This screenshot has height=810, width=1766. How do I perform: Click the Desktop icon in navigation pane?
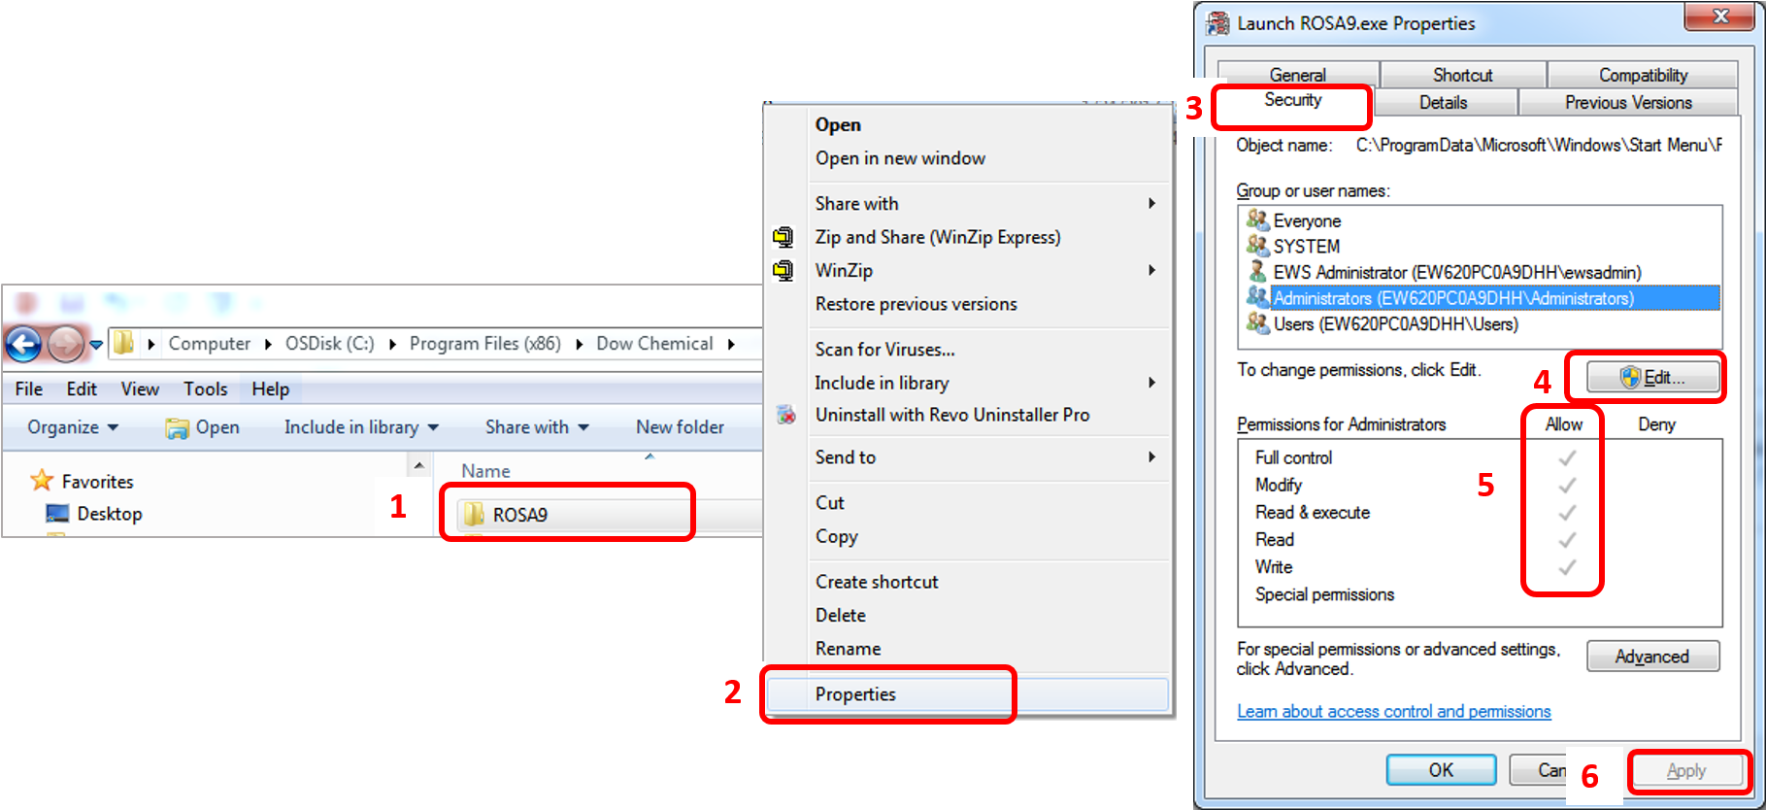click(57, 514)
